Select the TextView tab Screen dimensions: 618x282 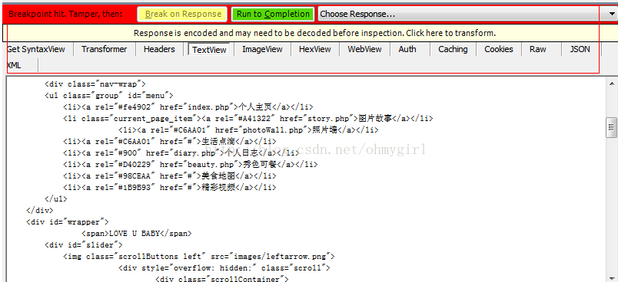pyautogui.click(x=209, y=50)
